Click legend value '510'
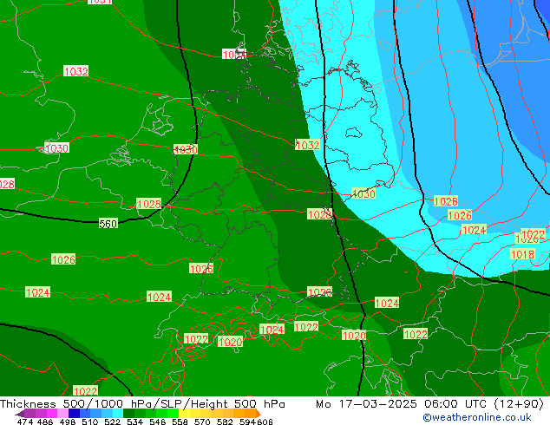Screen dimensions: 550x425 tap(90, 422)
